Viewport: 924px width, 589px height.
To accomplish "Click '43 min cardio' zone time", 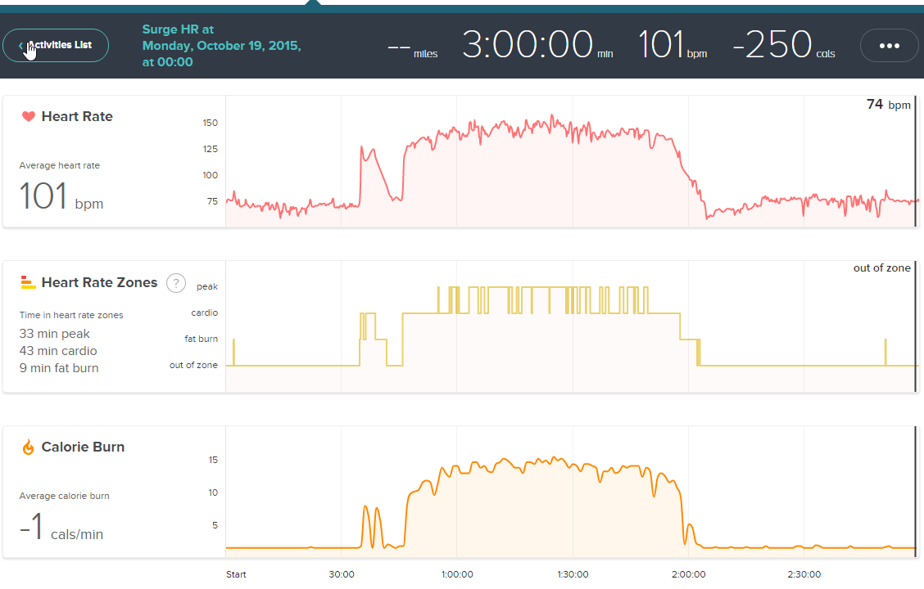I will (57, 351).
